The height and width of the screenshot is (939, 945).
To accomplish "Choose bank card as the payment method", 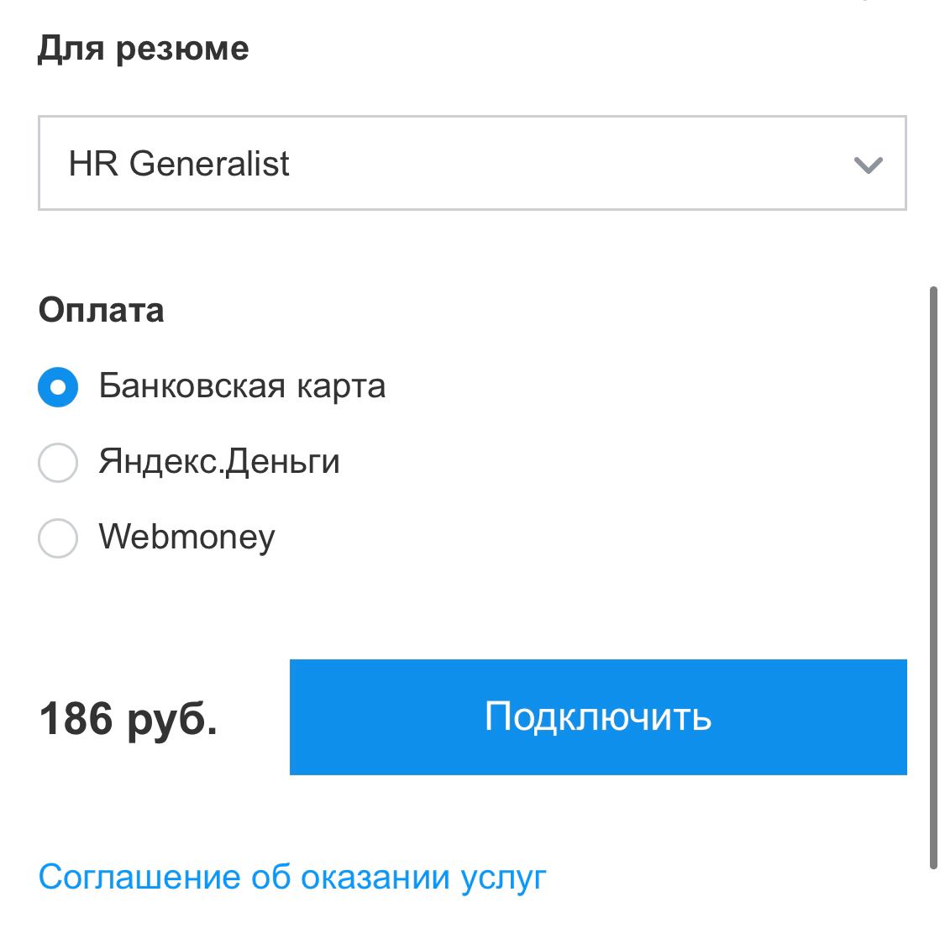I will (58, 387).
